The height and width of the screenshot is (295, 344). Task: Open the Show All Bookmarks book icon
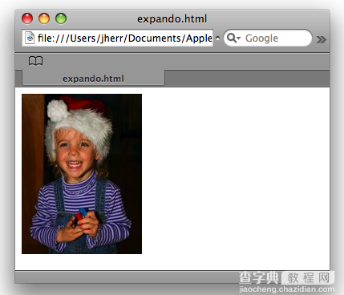35,61
